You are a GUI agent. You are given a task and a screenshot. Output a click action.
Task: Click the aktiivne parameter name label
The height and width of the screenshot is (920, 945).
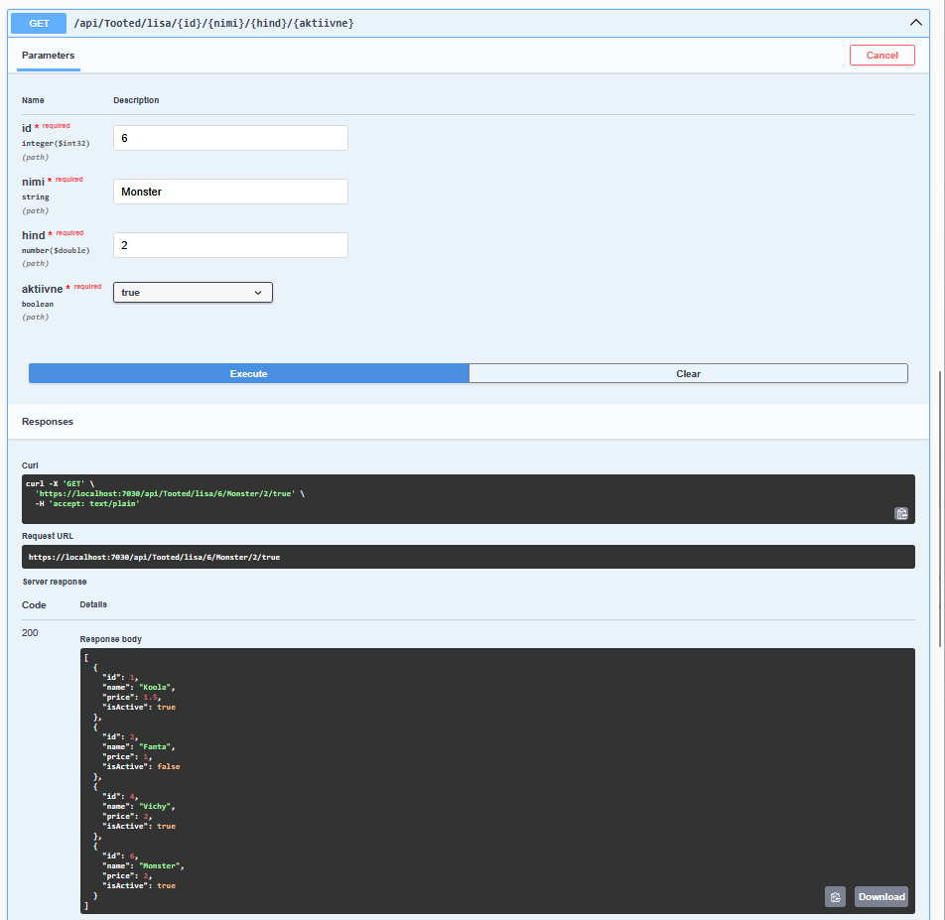(42, 289)
